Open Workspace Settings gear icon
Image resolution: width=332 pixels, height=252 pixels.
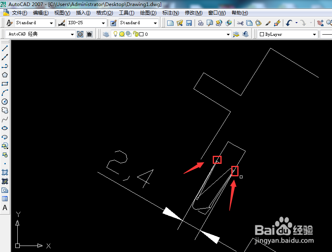point(80,34)
